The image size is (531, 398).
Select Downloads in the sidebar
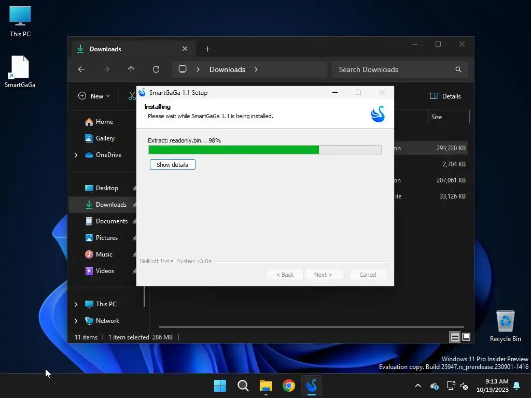point(111,204)
